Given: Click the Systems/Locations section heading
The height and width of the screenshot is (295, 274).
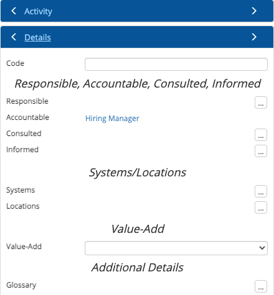Looking at the screenshot, I should tap(138, 173).
